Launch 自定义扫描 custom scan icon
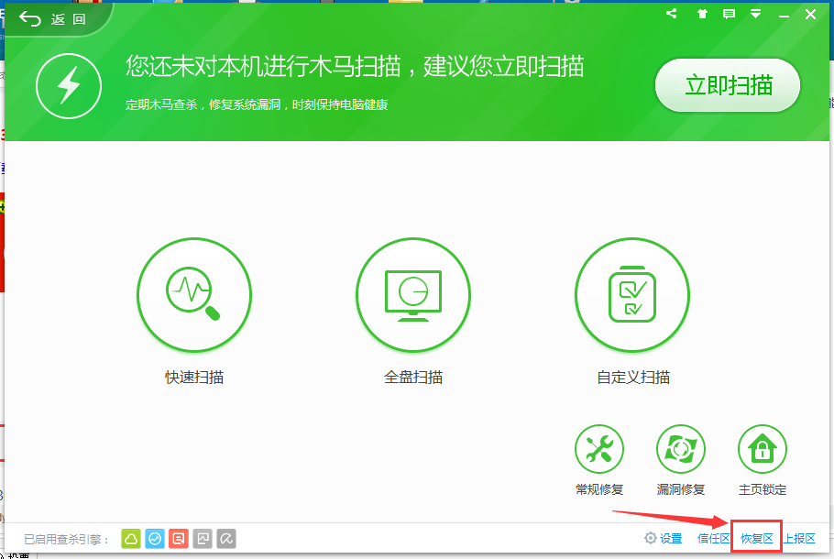Screen dimensions: 834x559 (632, 295)
